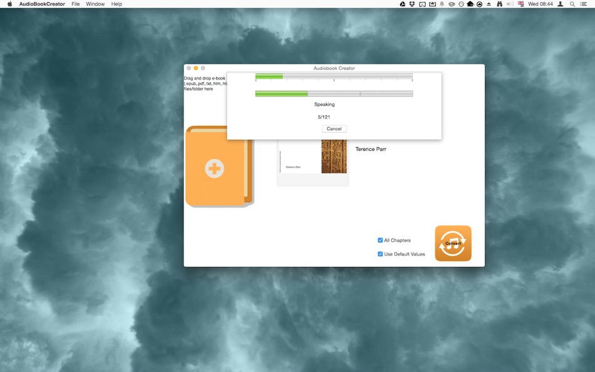Click the binoculars menu bar icon
Image resolution: width=595 pixels, height=372 pixels.
click(x=499, y=4)
